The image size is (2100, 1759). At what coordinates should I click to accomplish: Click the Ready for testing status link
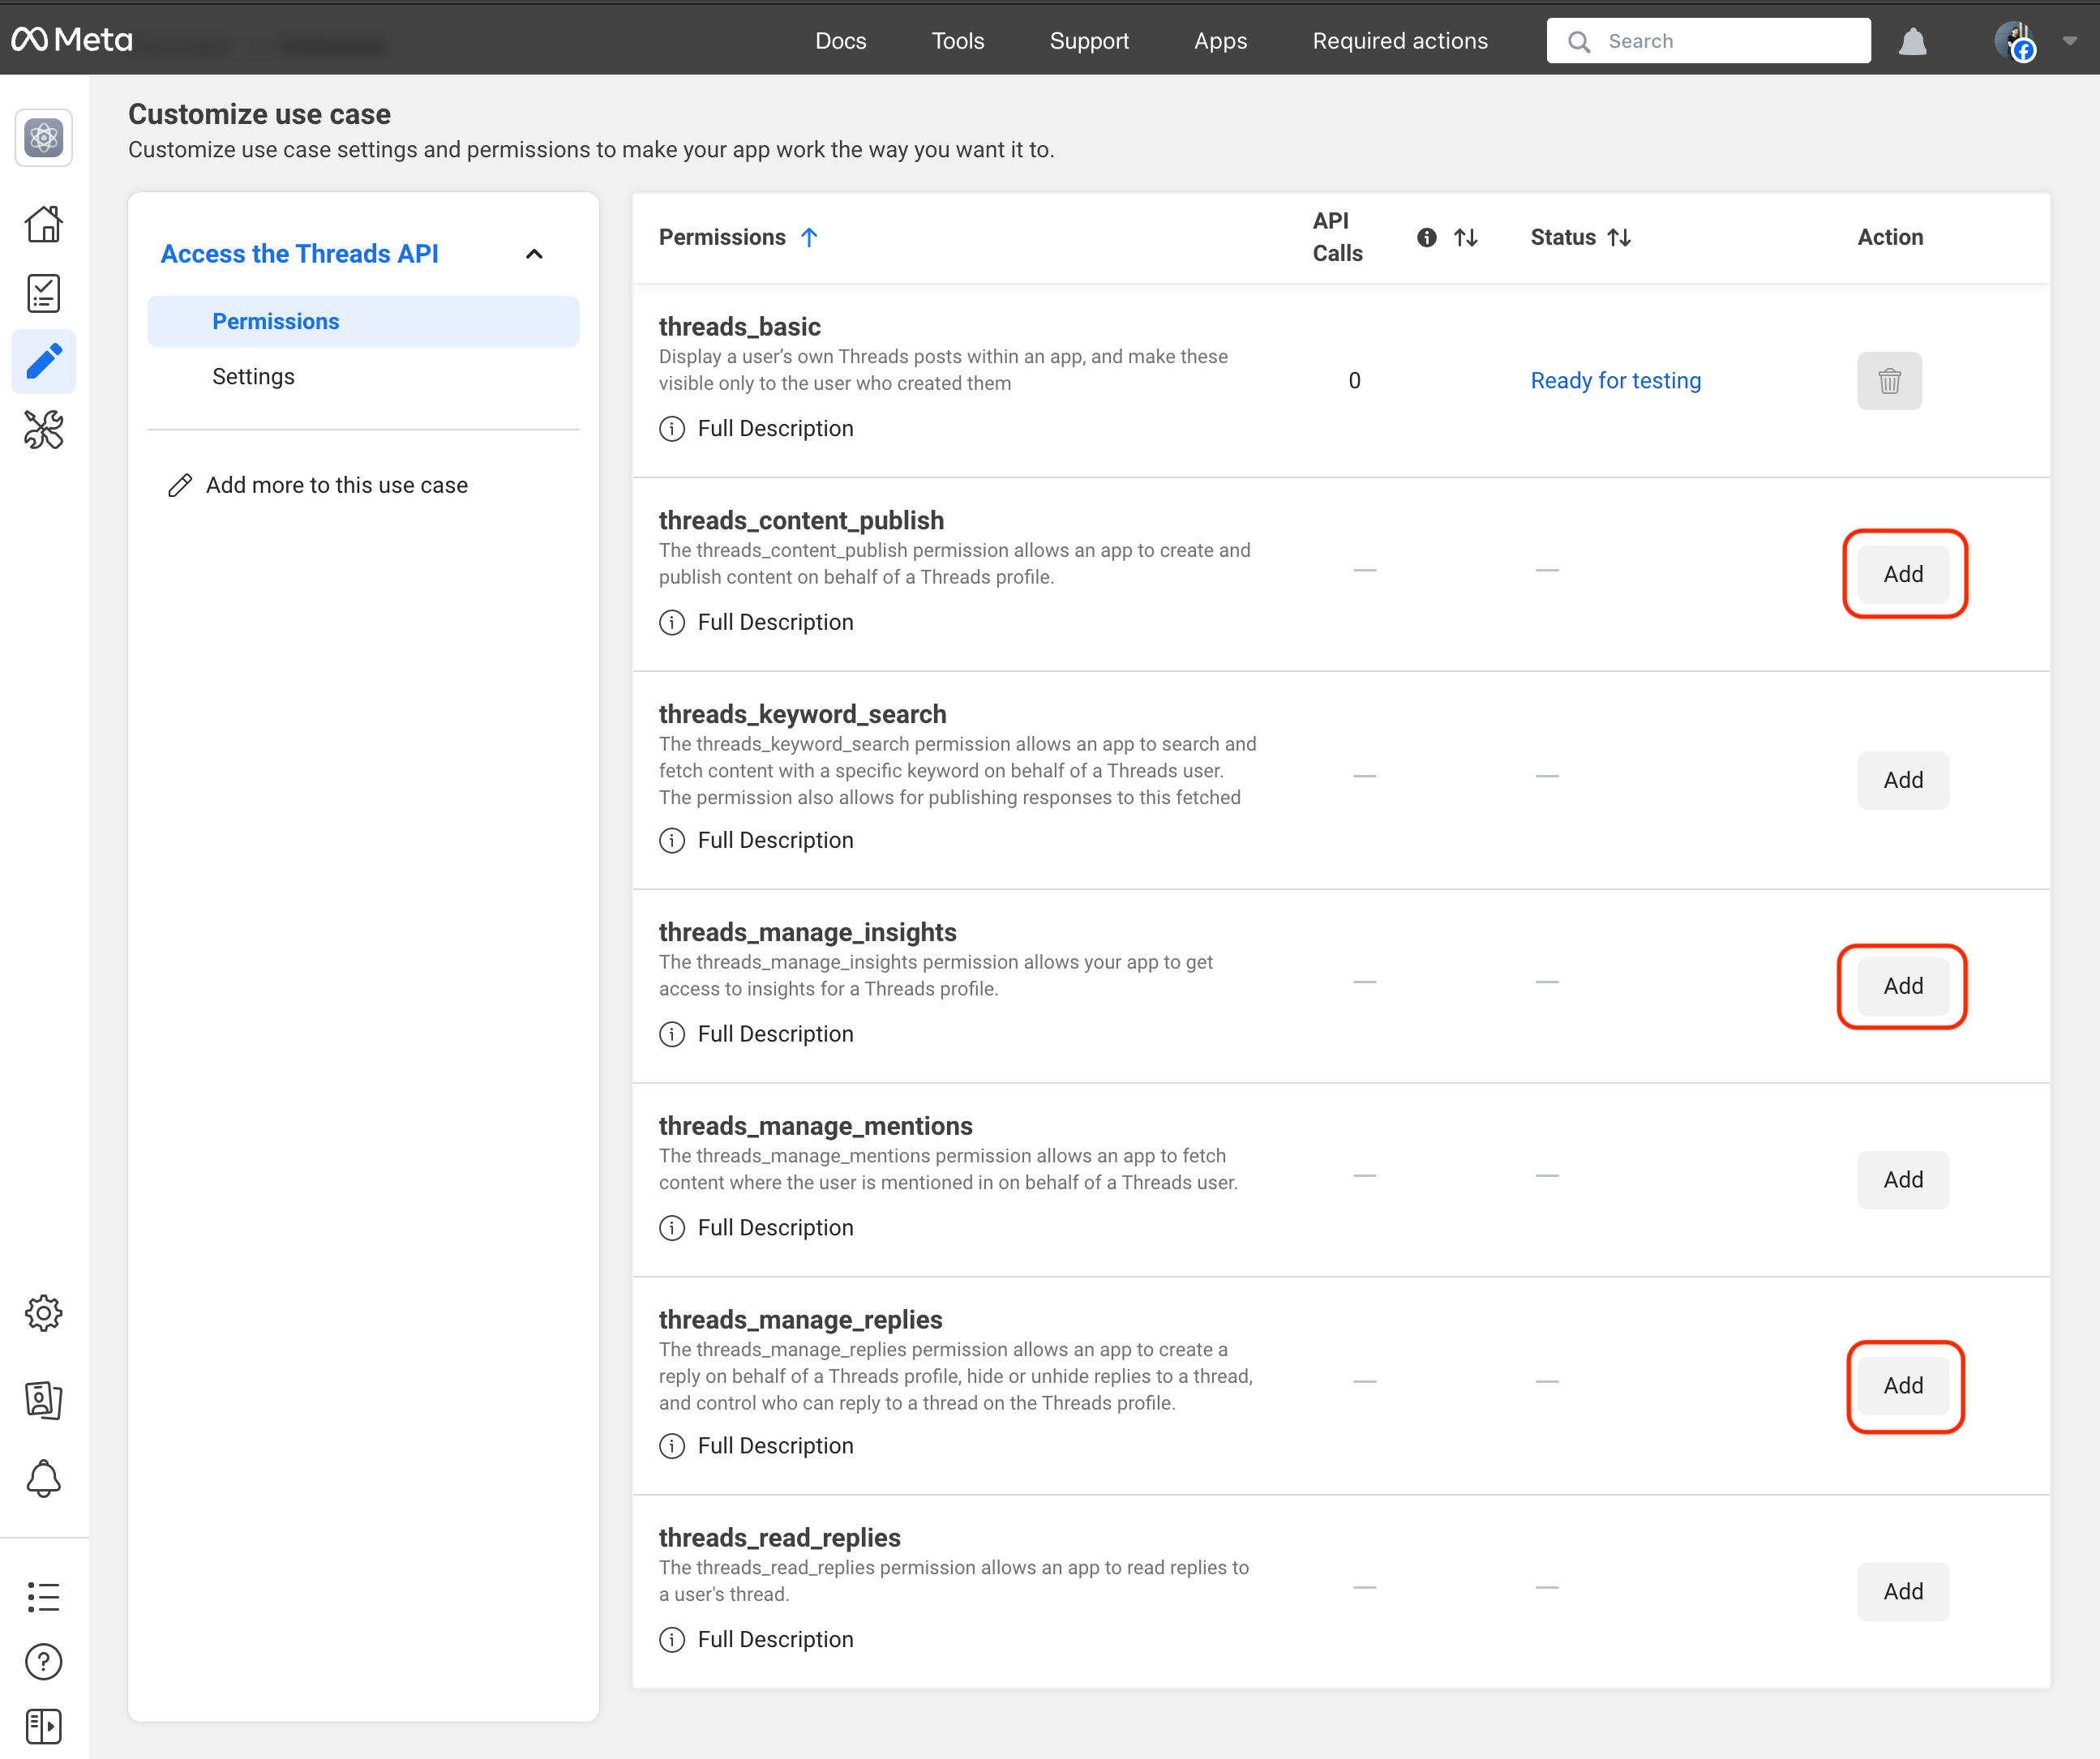(x=1615, y=381)
